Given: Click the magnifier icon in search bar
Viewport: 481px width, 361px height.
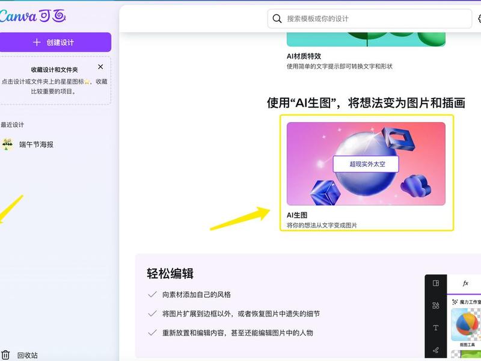Looking at the screenshot, I should point(277,19).
